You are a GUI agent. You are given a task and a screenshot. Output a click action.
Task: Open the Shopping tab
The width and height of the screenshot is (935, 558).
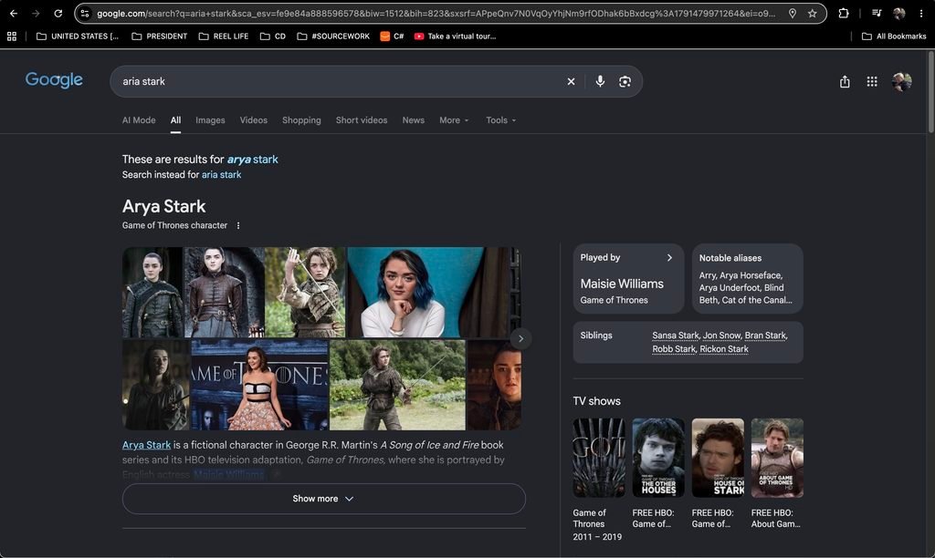tap(301, 120)
